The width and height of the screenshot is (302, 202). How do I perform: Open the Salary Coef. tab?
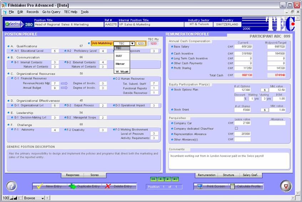tap(251, 175)
